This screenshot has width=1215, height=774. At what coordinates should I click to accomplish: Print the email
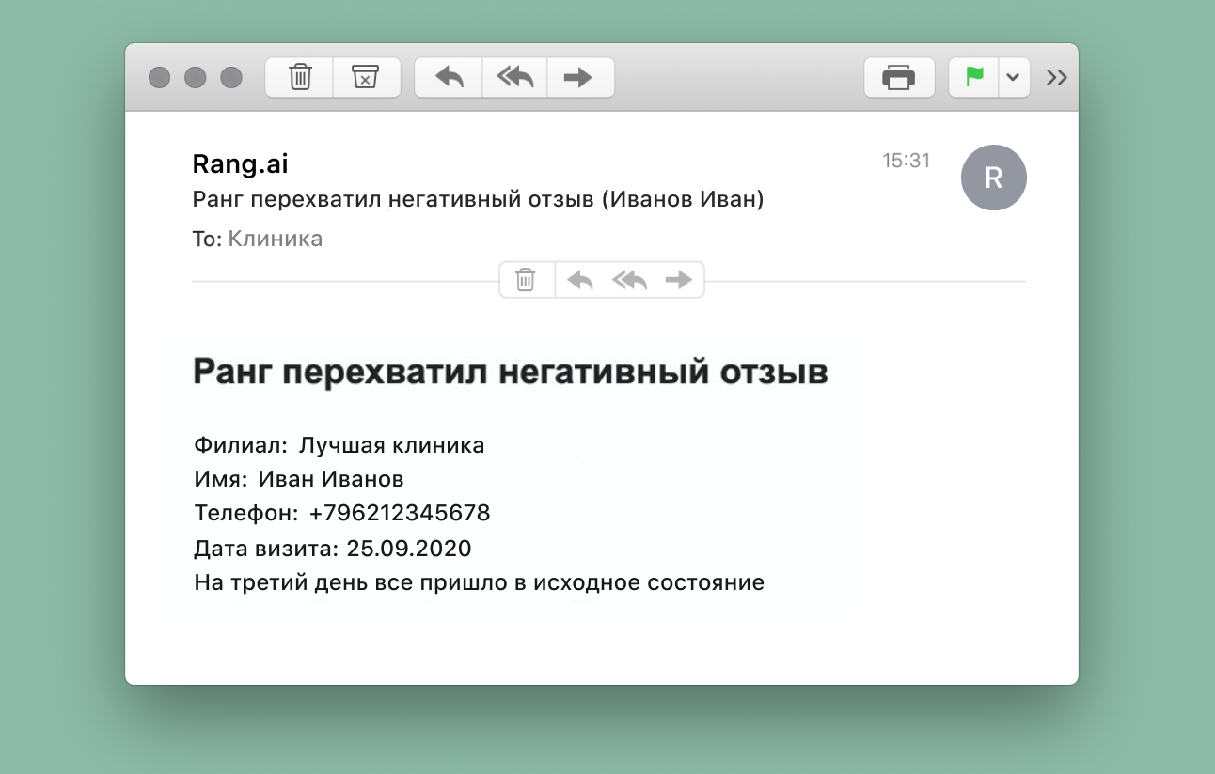click(x=899, y=77)
